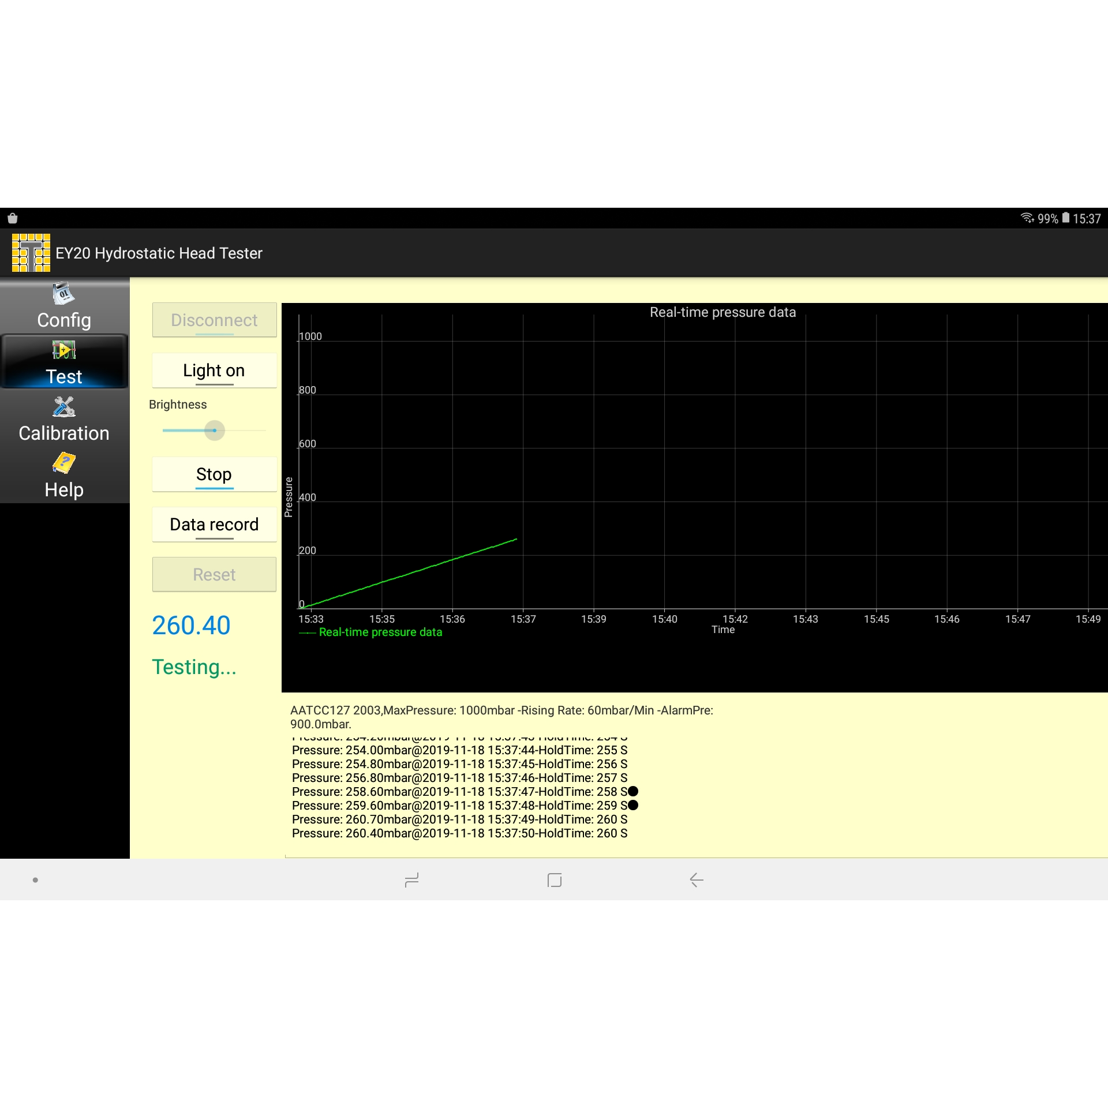This screenshot has width=1108, height=1108.
Task: Click the Brightness label
Action: 178,405
